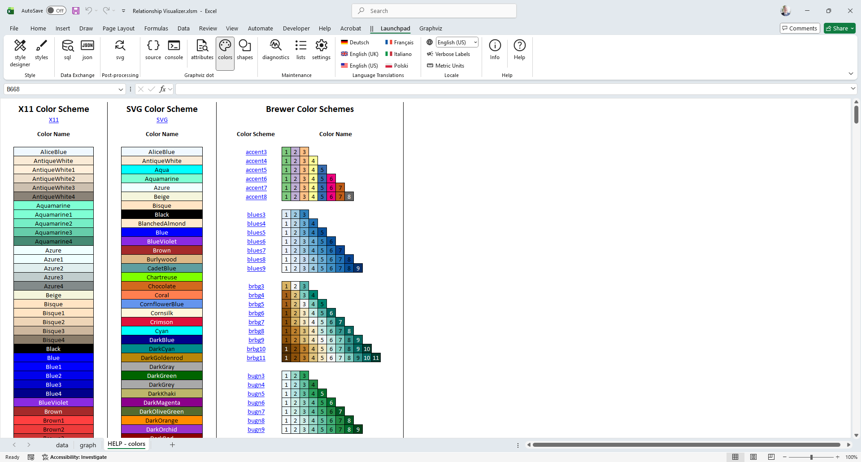The height and width of the screenshot is (462, 861).
Task: Click the Search box in title bar
Action: [434, 11]
